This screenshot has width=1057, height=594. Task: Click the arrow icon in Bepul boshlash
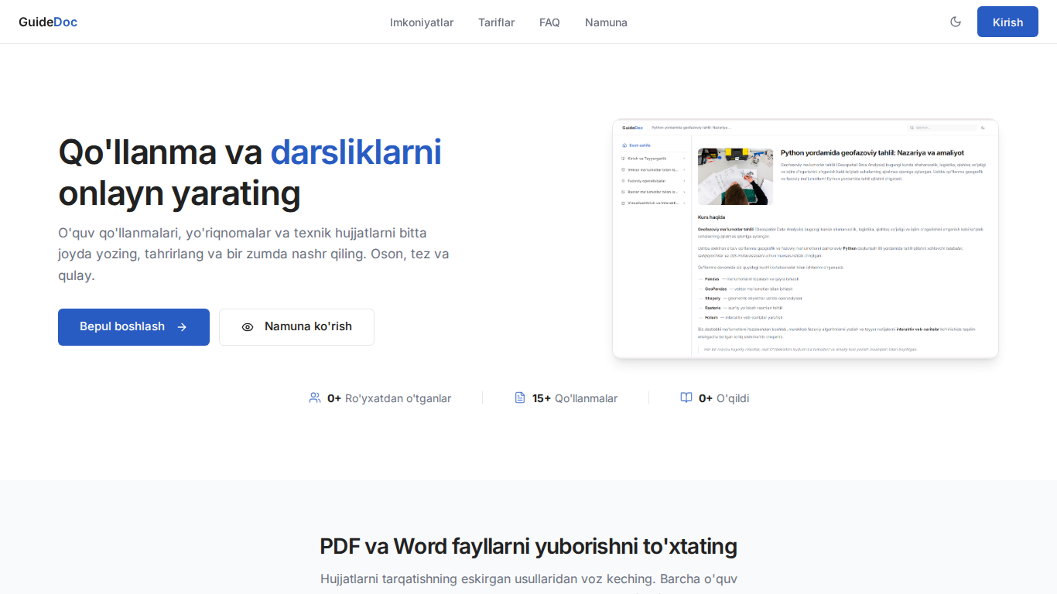(182, 327)
